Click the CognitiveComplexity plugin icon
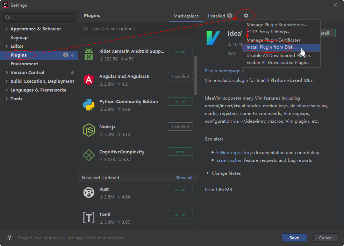Viewport: 344px width, 246px height. point(89,155)
